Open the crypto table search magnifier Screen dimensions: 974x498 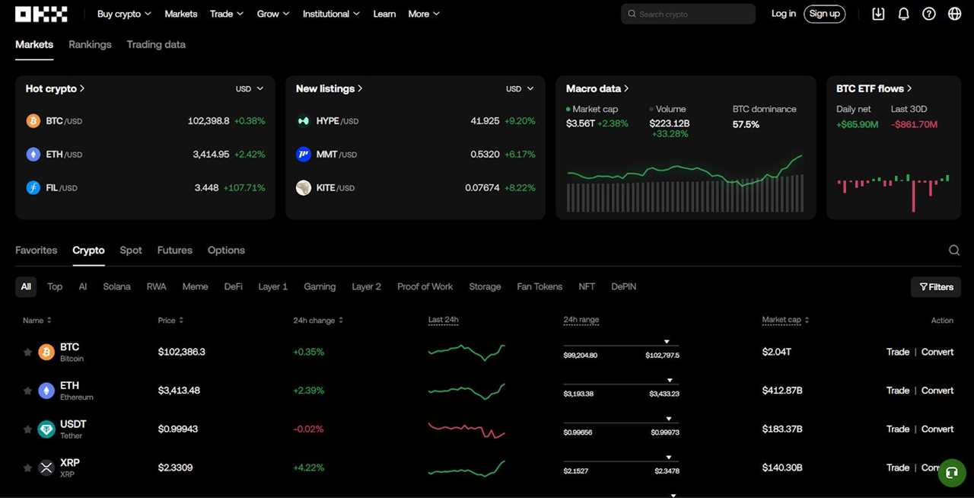pos(953,250)
